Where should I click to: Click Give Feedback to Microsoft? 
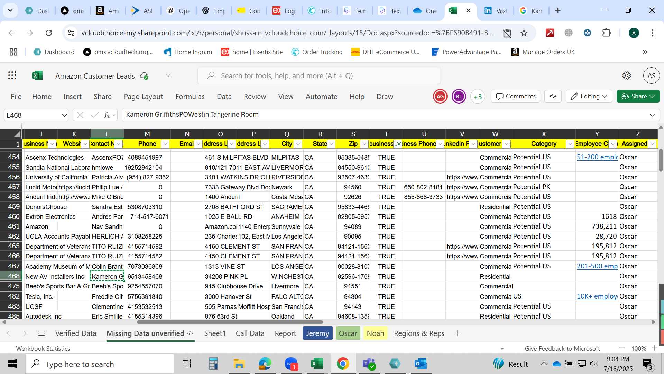pos(562,349)
